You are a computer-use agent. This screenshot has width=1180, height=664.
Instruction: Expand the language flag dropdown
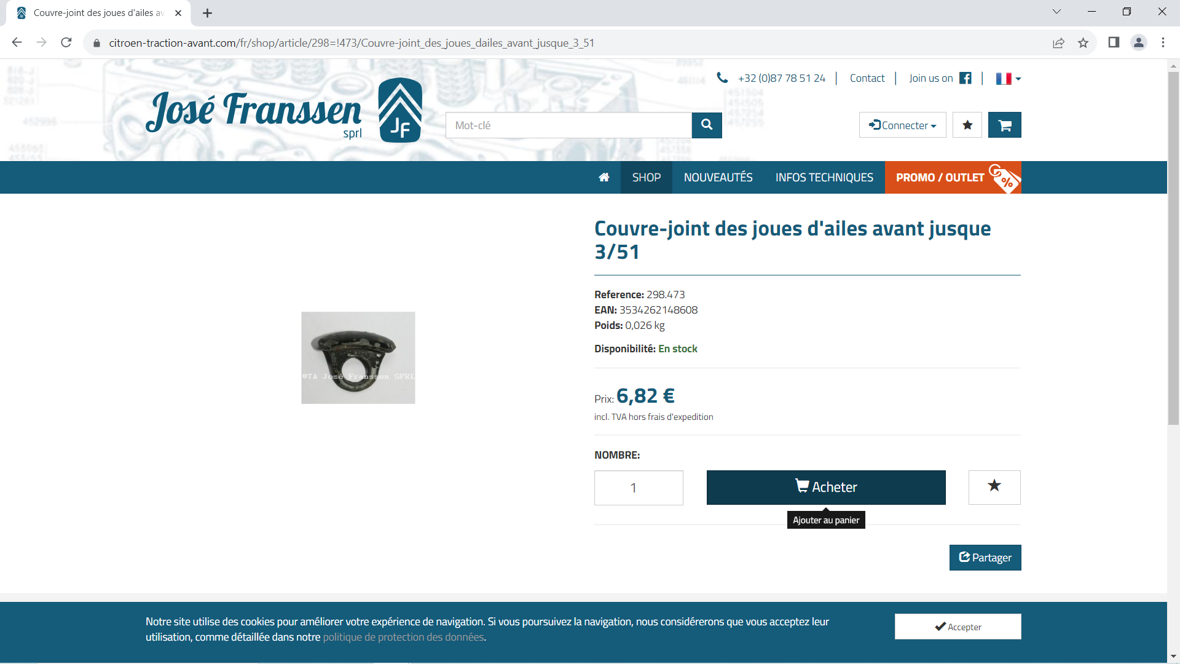tap(1008, 79)
